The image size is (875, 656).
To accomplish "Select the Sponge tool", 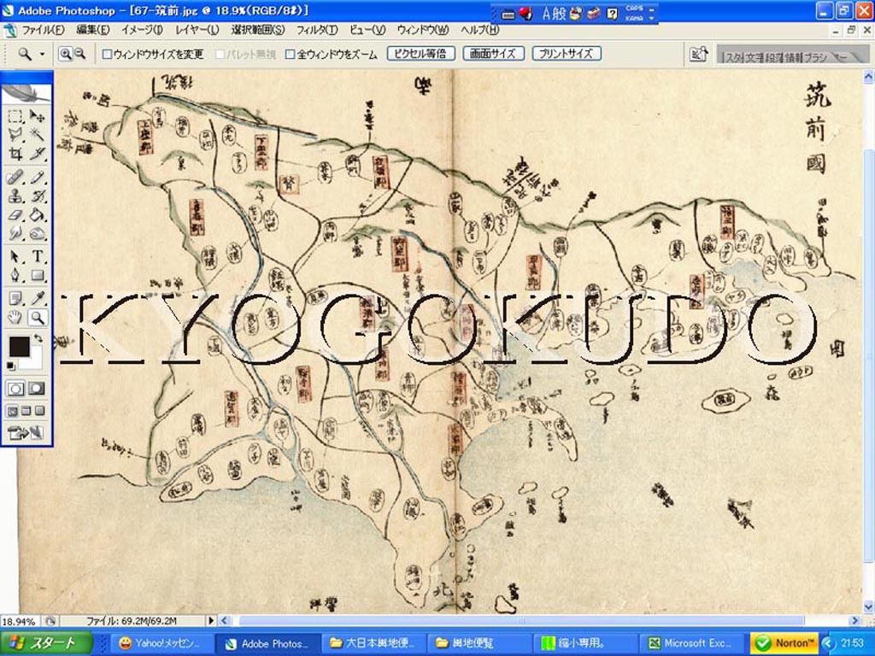I will pyautogui.click(x=38, y=232).
